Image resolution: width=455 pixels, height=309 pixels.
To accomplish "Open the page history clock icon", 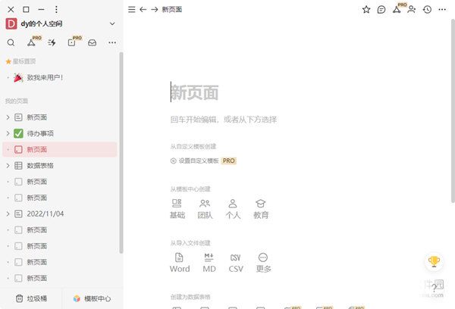I will (x=427, y=10).
